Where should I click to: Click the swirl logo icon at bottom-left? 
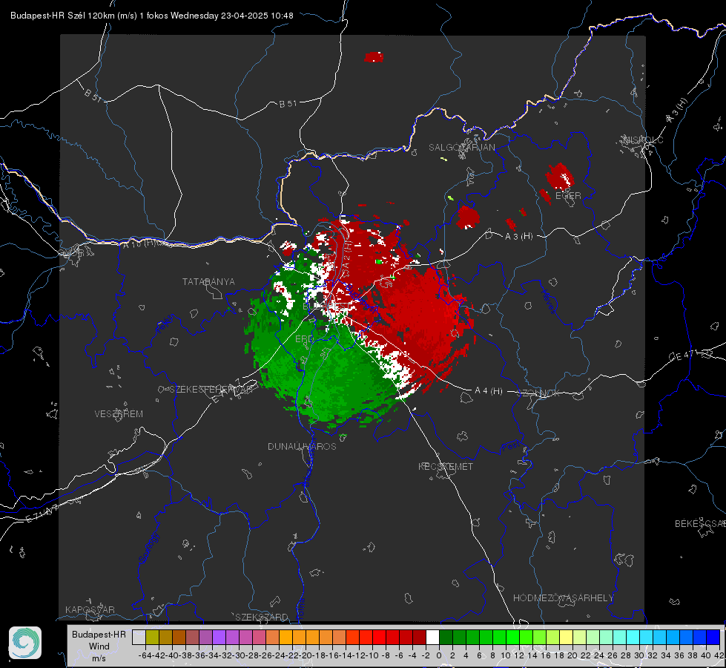click(x=25, y=643)
